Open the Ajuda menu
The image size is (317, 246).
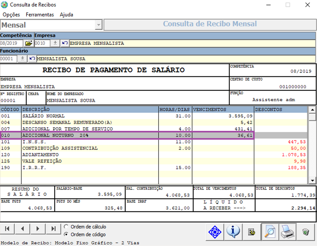click(x=66, y=14)
